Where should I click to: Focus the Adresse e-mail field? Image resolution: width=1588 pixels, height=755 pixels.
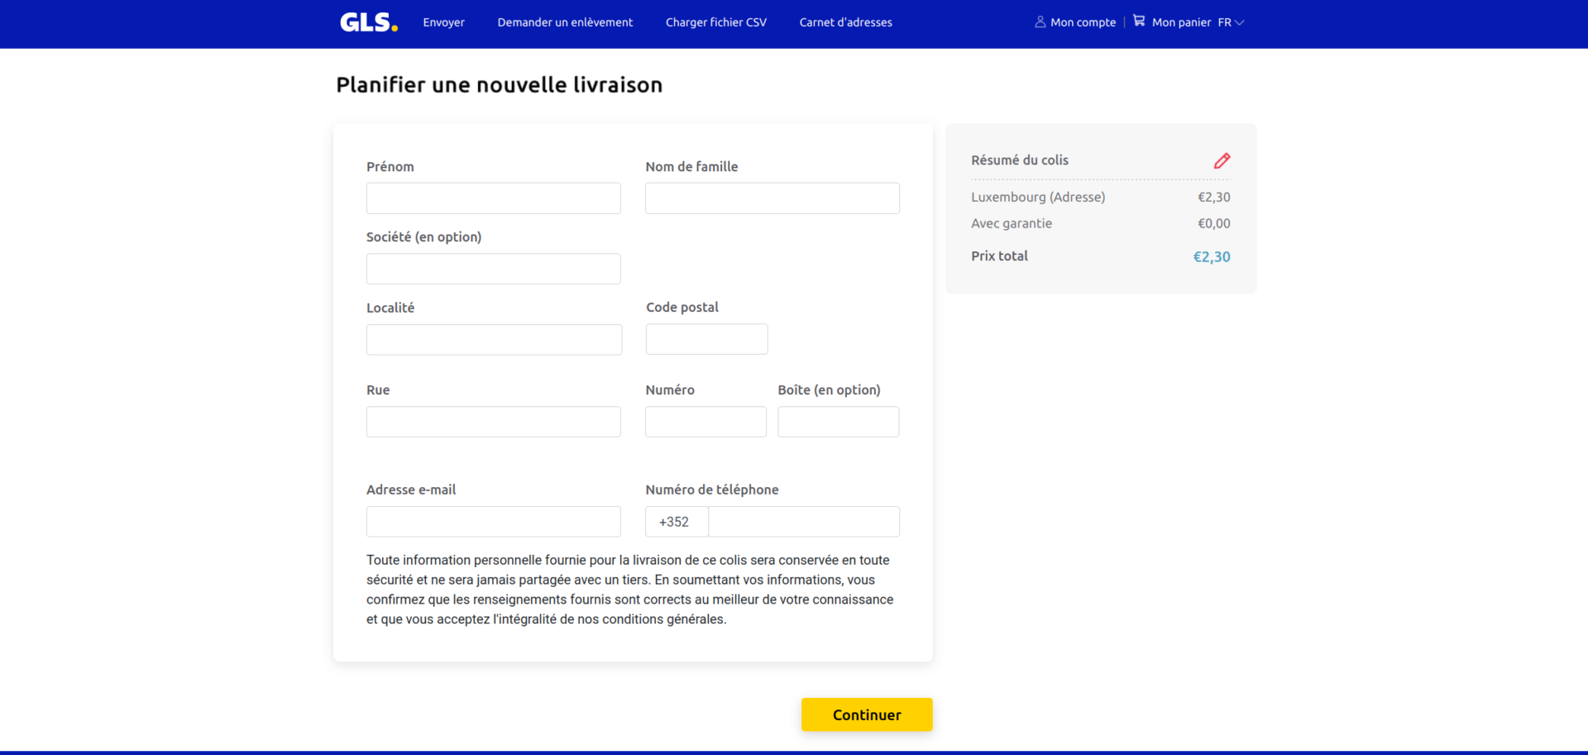[494, 522]
